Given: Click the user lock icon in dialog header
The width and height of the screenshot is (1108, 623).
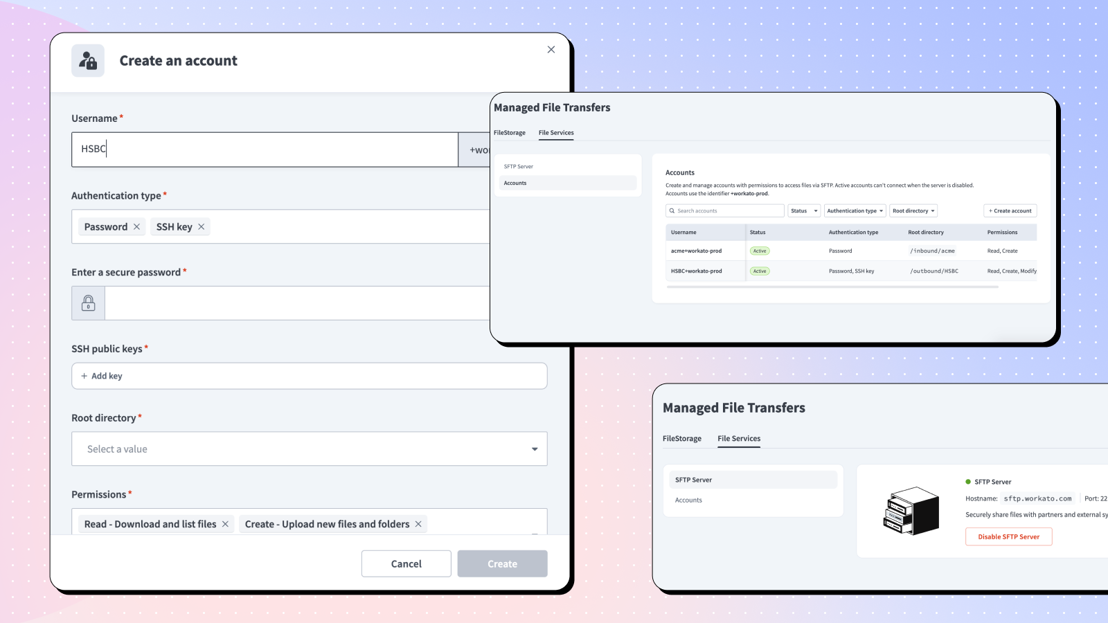Looking at the screenshot, I should coord(88,61).
